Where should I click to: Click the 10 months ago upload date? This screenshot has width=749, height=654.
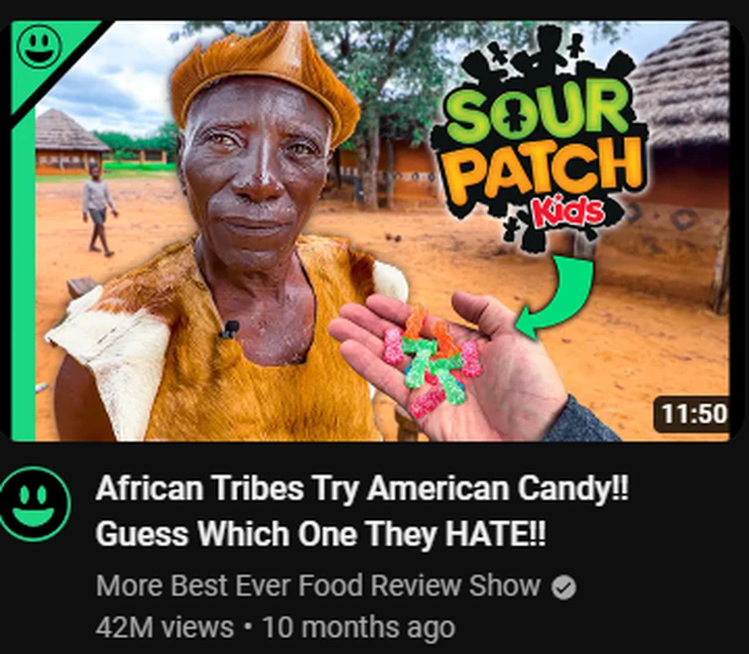click(359, 627)
